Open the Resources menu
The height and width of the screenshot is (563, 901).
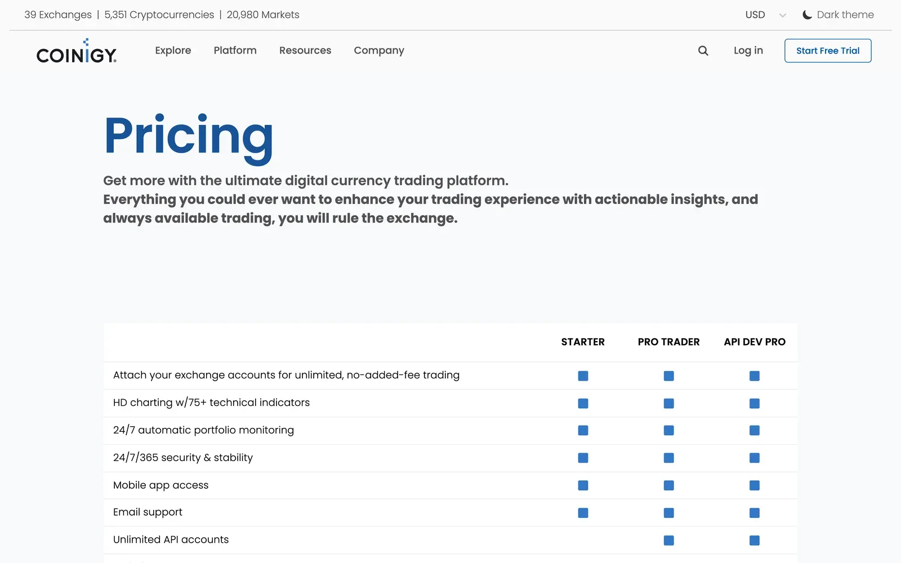305,50
